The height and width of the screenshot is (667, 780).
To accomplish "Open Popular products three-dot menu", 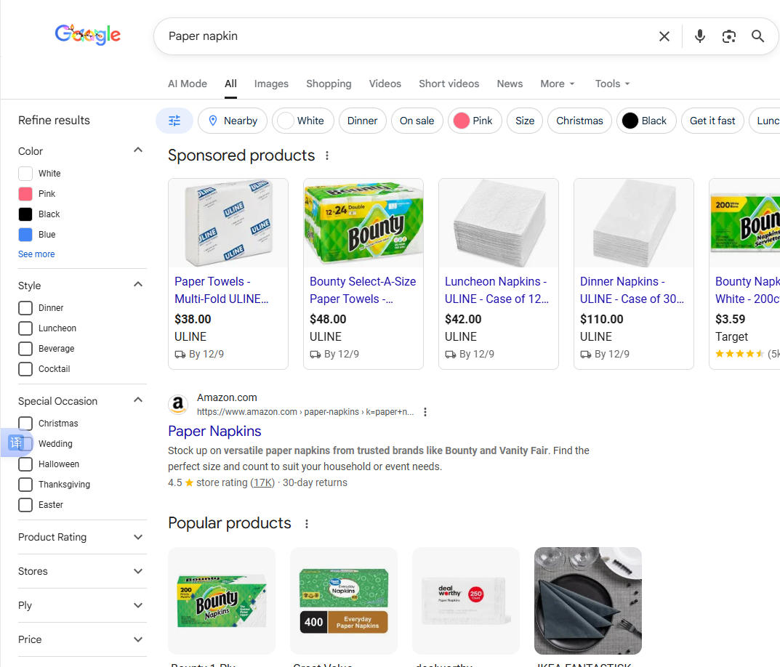I will pos(307,524).
